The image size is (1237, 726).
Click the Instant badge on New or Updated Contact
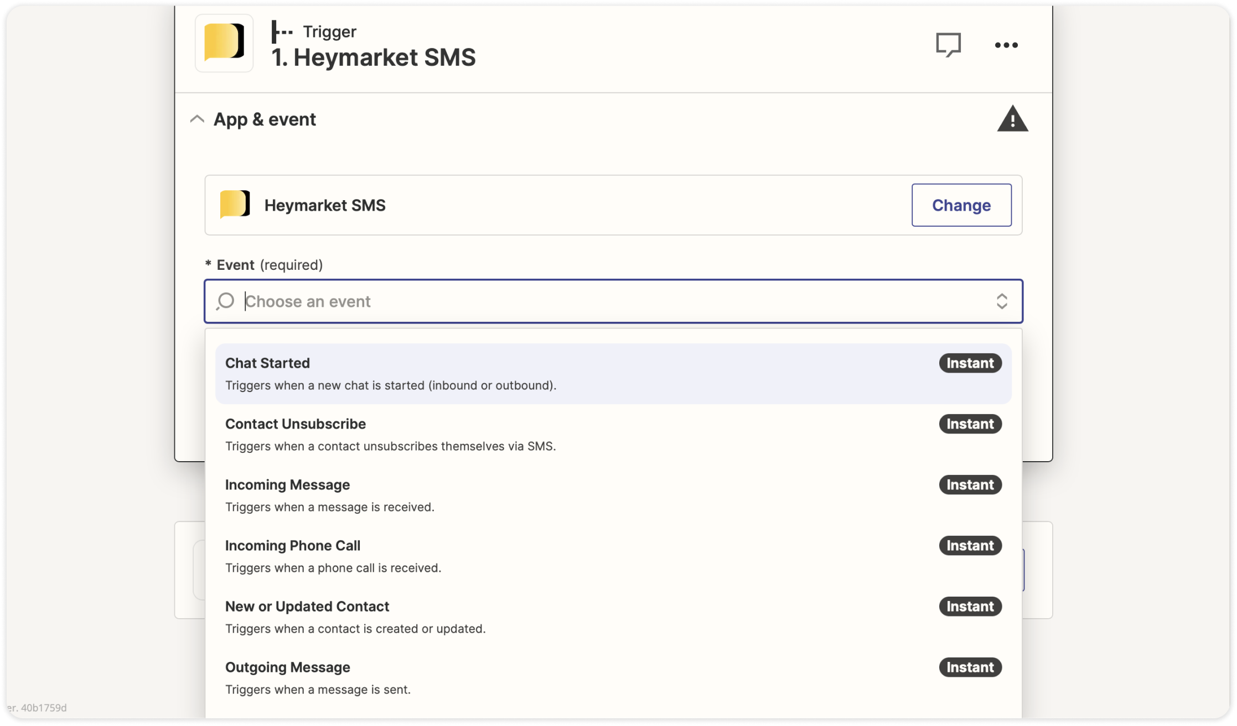970,607
